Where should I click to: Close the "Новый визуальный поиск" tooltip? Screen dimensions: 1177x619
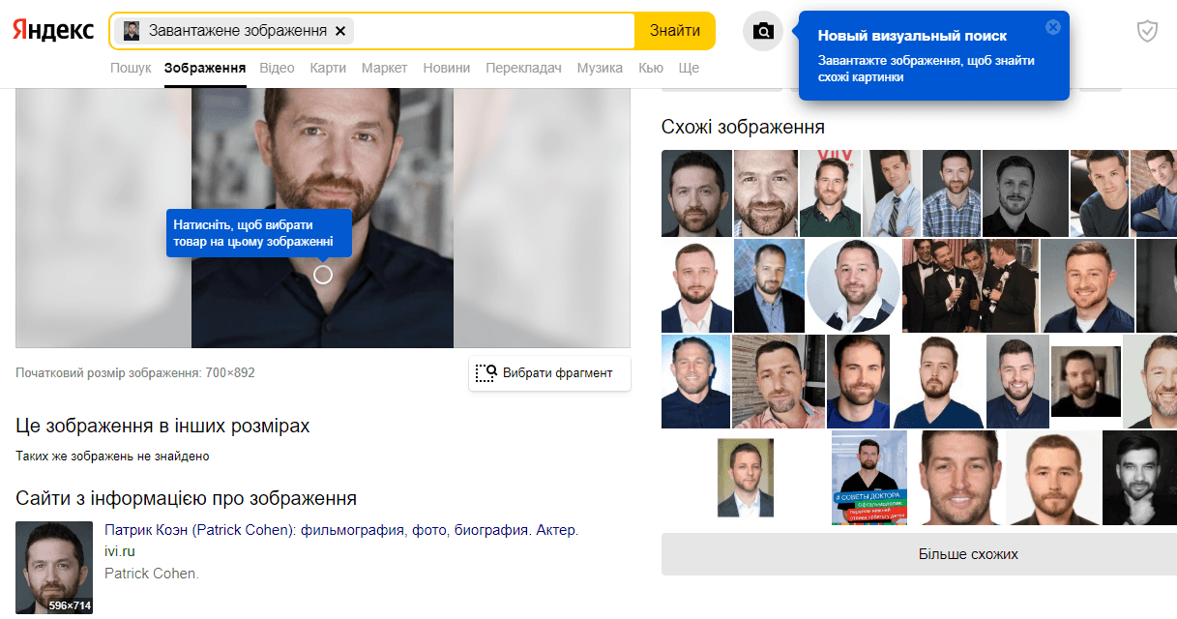[x=1053, y=27]
